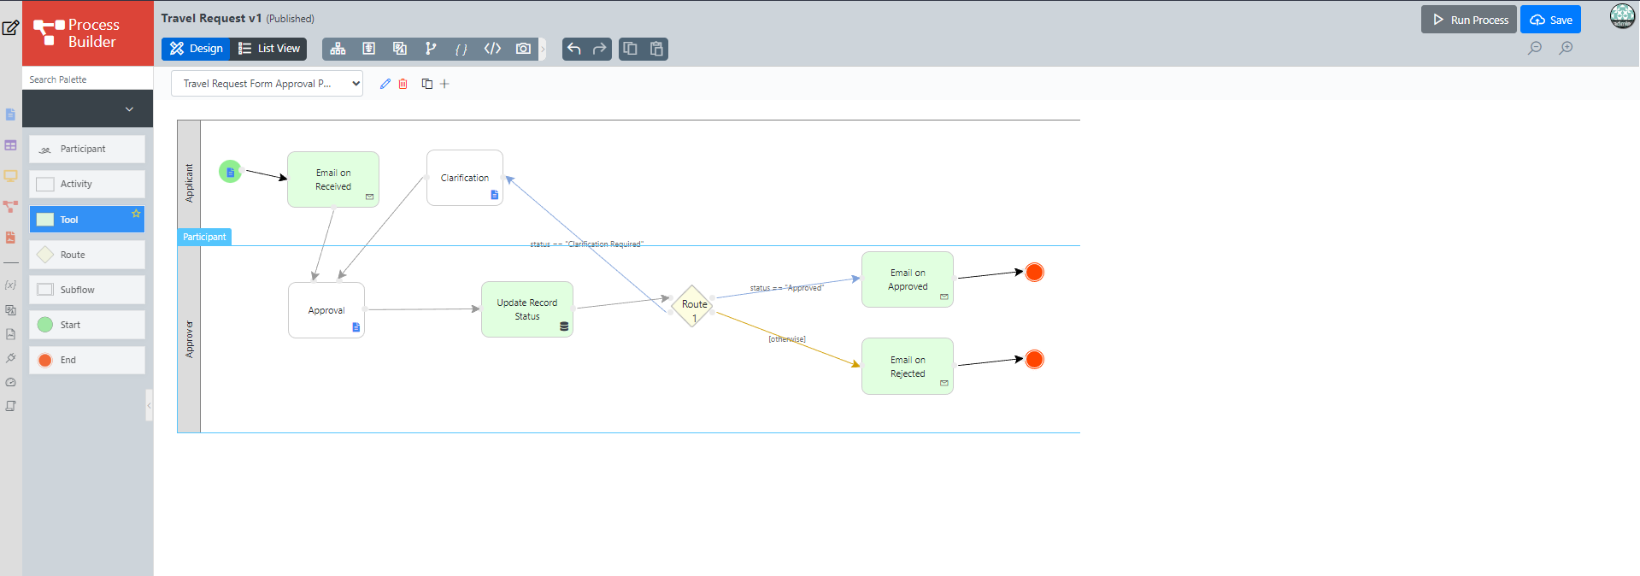Open the code view angle-brackets icon

492,49
